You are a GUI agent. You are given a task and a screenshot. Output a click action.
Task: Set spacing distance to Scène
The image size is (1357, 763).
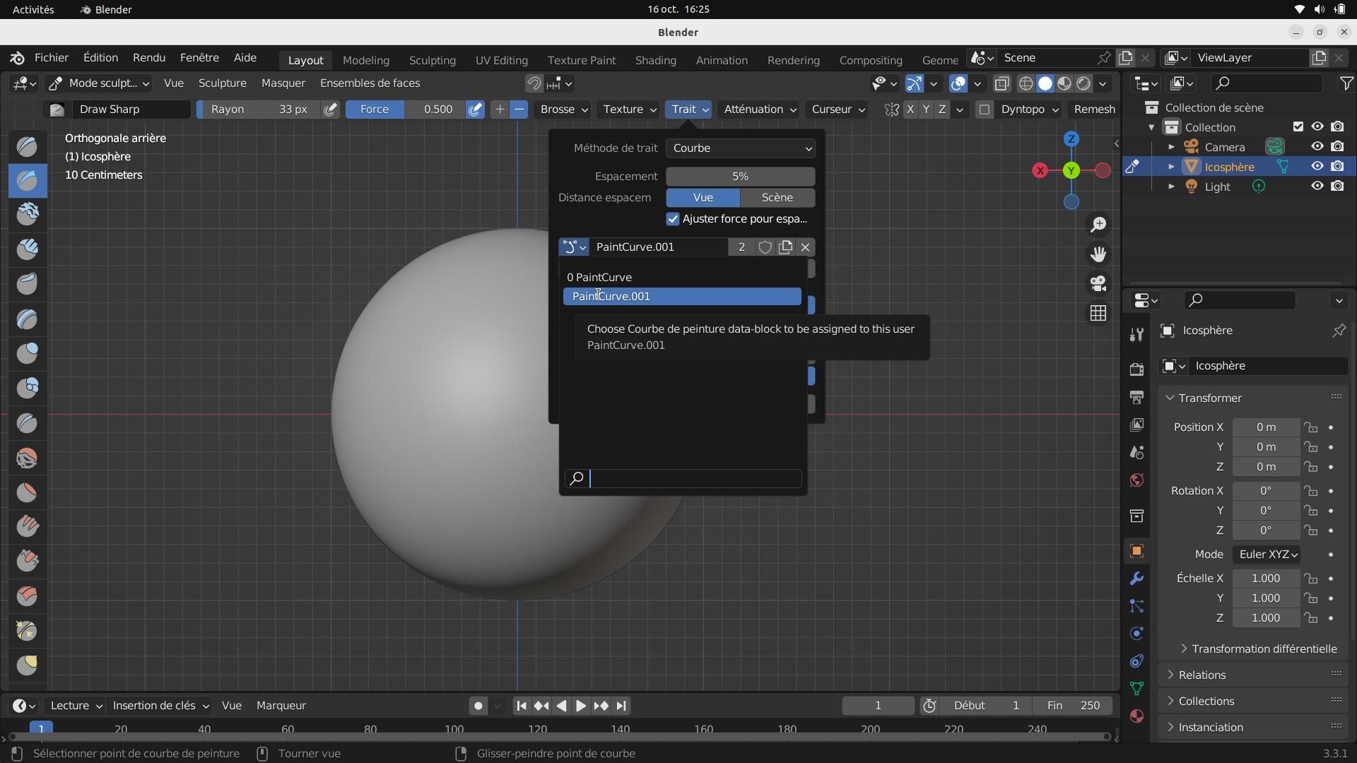click(x=777, y=198)
